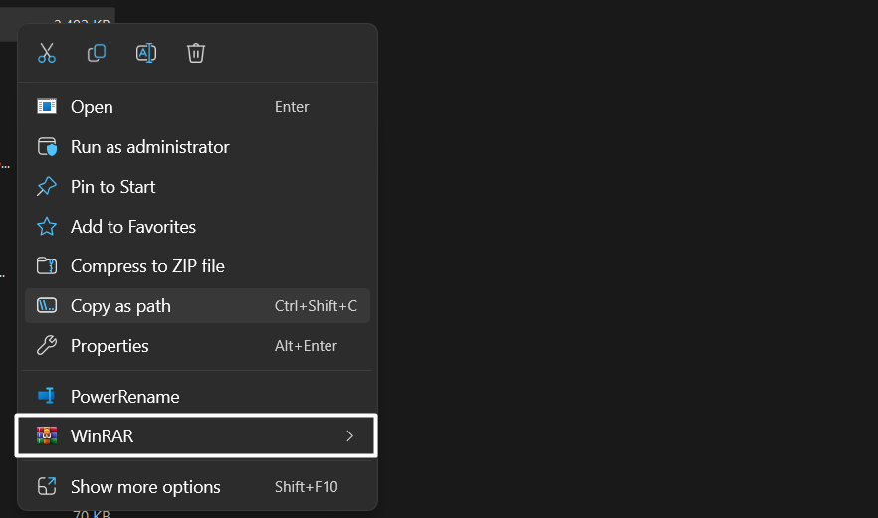878x518 pixels.
Task: Select Copy as path
Action: (x=120, y=306)
